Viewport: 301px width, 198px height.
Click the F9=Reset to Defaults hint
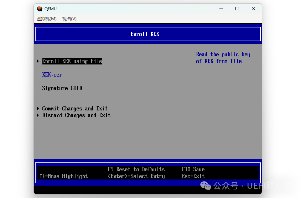pyautogui.click(x=136, y=170)
